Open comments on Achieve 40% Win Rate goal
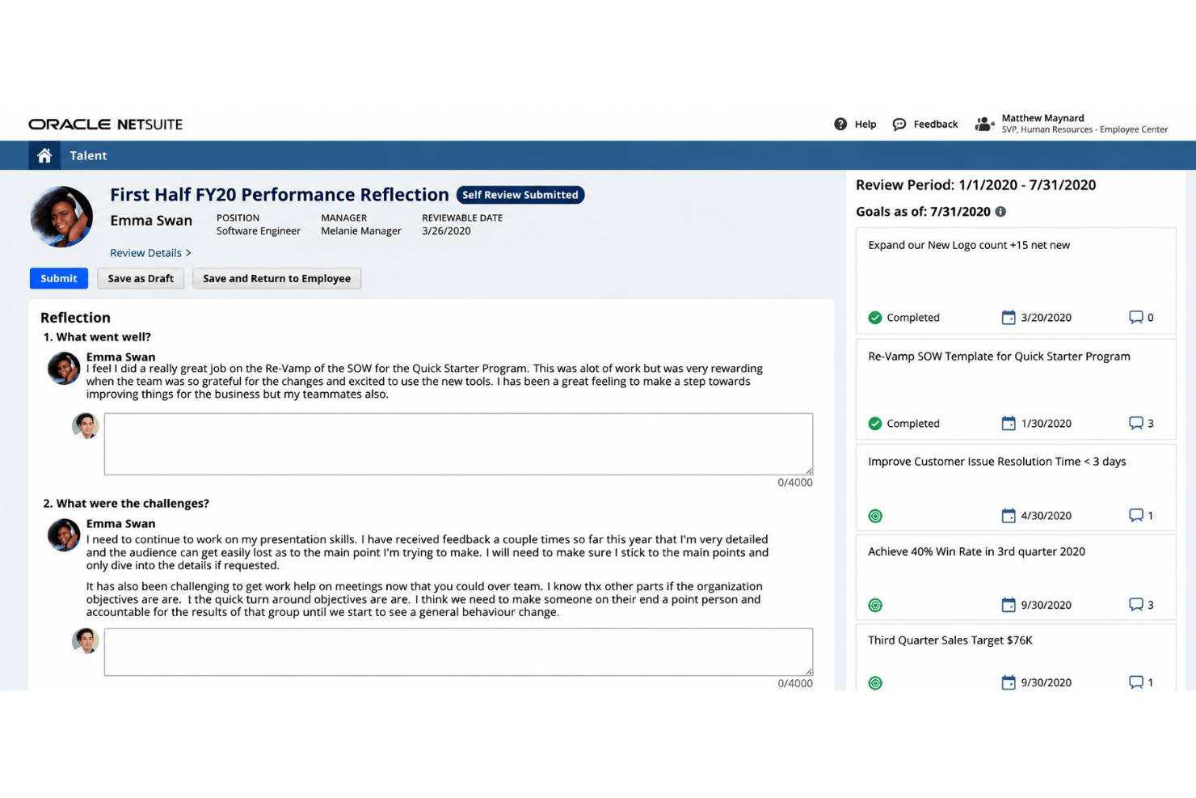Image resolution: width=1196 pixels, height=798 pixels. point(1135,605)
